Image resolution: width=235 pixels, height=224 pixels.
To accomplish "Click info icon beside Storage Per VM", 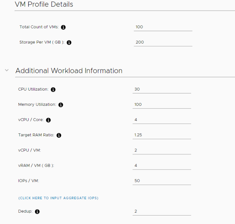I will click(69, 42).
